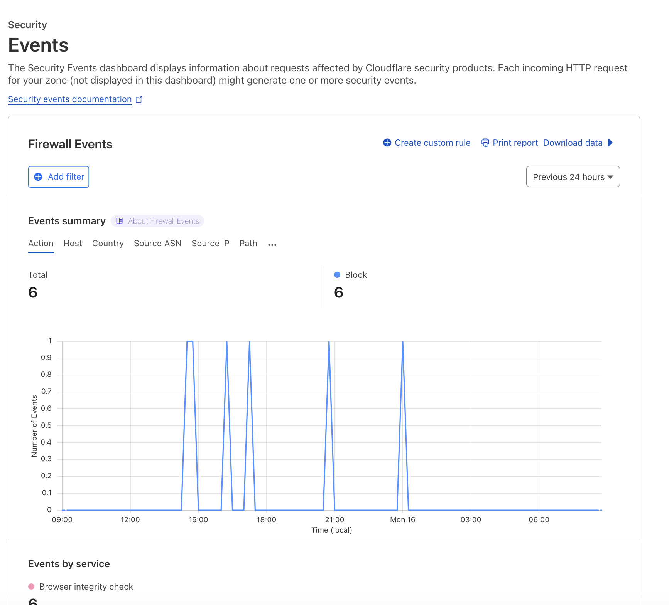The width and height of the screenshot is (669, 605).
Task: Expand the Download data arrow menu
Action: point(610,143)
